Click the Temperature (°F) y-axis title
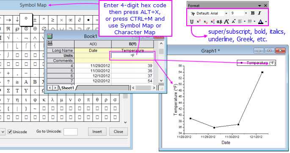Viewport: 290px width, 153px height. (x=175, y=100)
